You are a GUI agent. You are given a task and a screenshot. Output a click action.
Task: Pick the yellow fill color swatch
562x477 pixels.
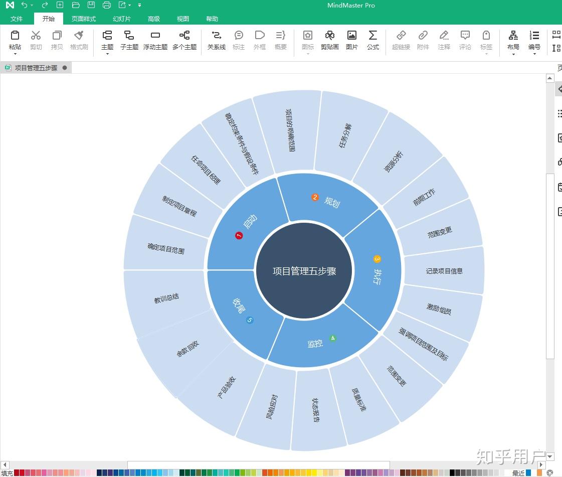click(x=314, y=473)
